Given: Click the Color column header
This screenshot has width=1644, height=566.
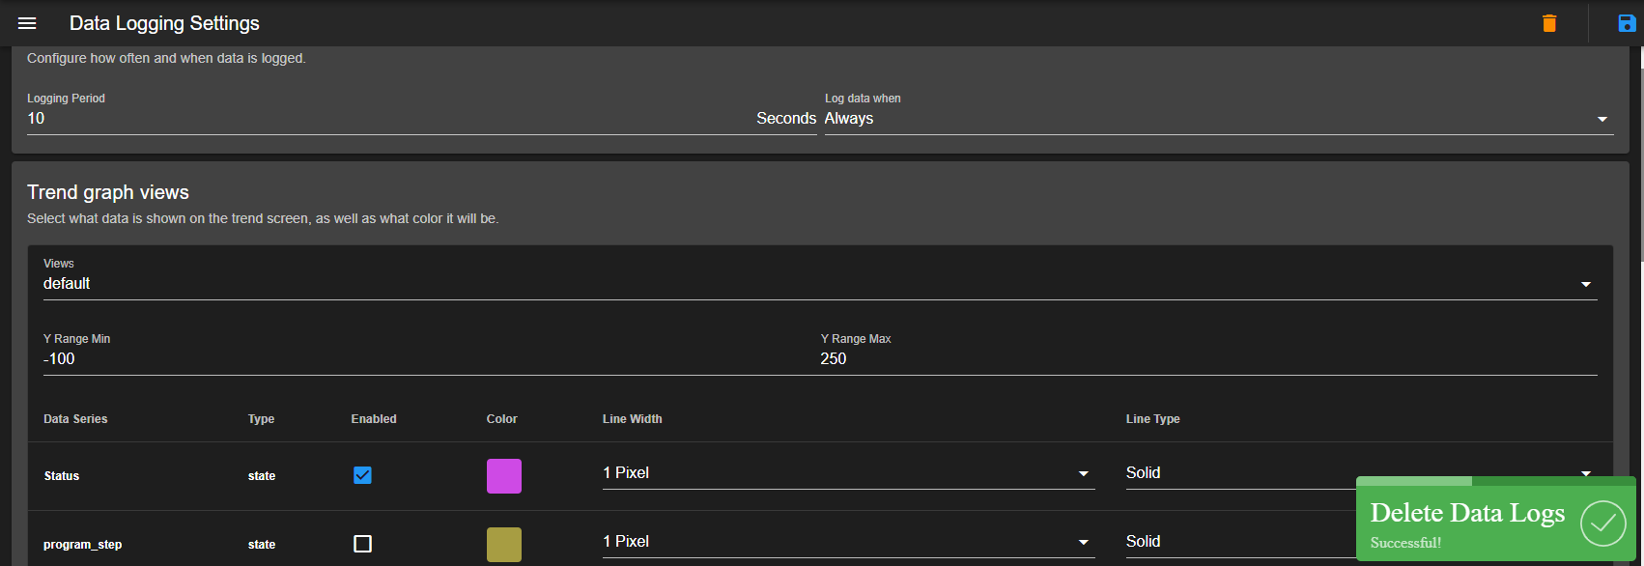Looking at the screenshot, I should point(501,419).
